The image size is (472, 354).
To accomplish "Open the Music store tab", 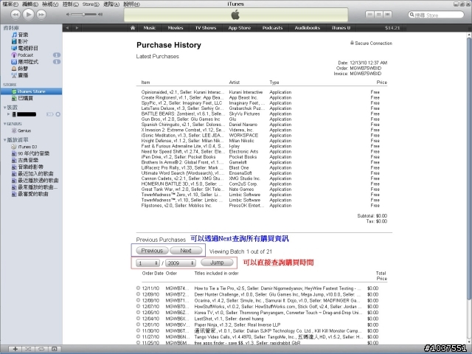I will 150,28.
